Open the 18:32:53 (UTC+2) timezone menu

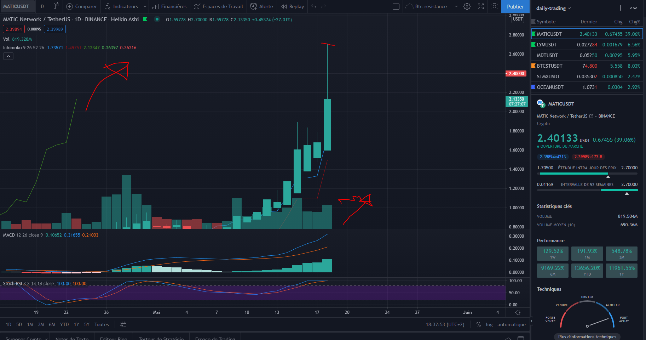point(445,324)
